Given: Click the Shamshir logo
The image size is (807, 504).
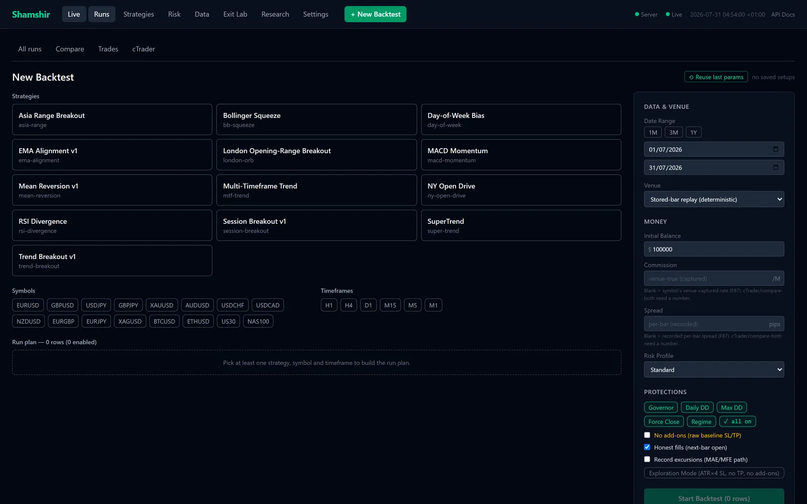Looking at the screenshot, I should (31, 14).
